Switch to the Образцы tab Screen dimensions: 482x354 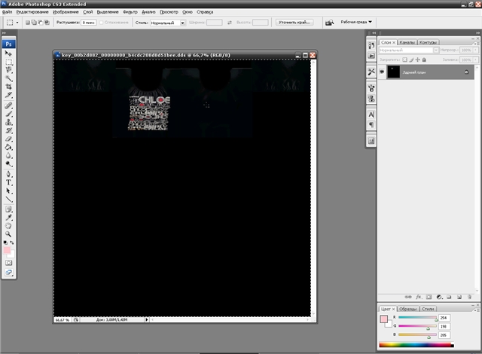408,309
